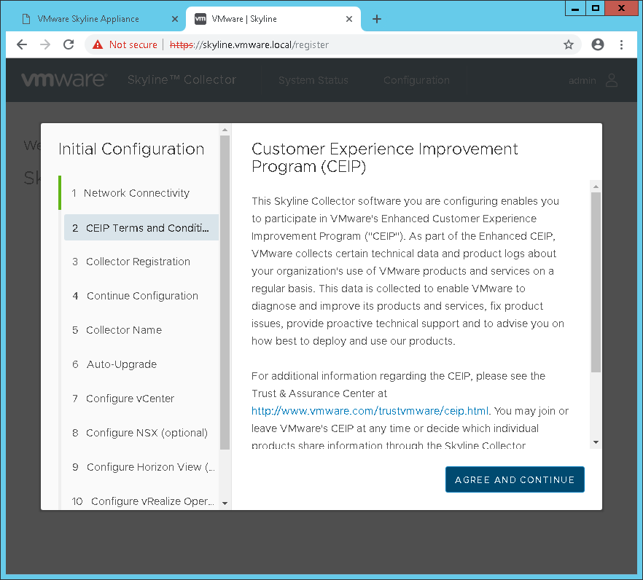
Task: Click the vmware logo in header
Action: pos(64,79)
